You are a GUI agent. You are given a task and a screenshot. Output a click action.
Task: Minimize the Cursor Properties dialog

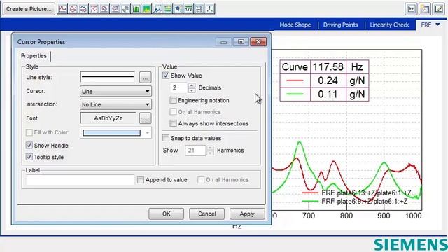(x=224, y=42)
